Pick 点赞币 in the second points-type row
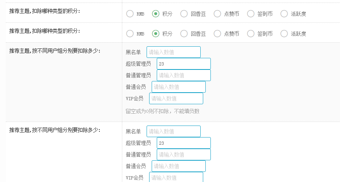This screenshot has height=182, width=340. click(217, 34)
